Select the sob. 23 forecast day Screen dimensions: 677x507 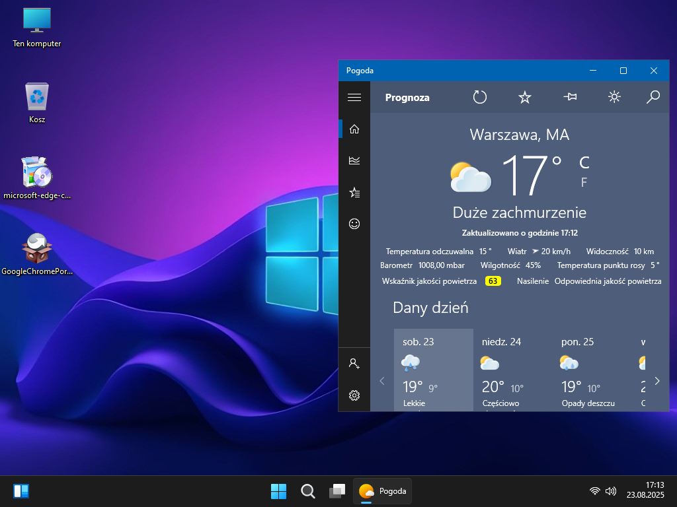coord(433,370)
